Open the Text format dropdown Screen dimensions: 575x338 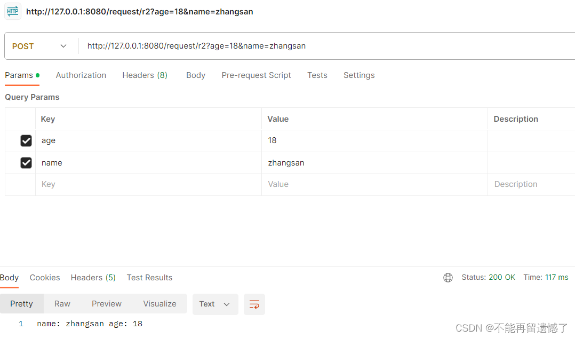coord(215,304)
